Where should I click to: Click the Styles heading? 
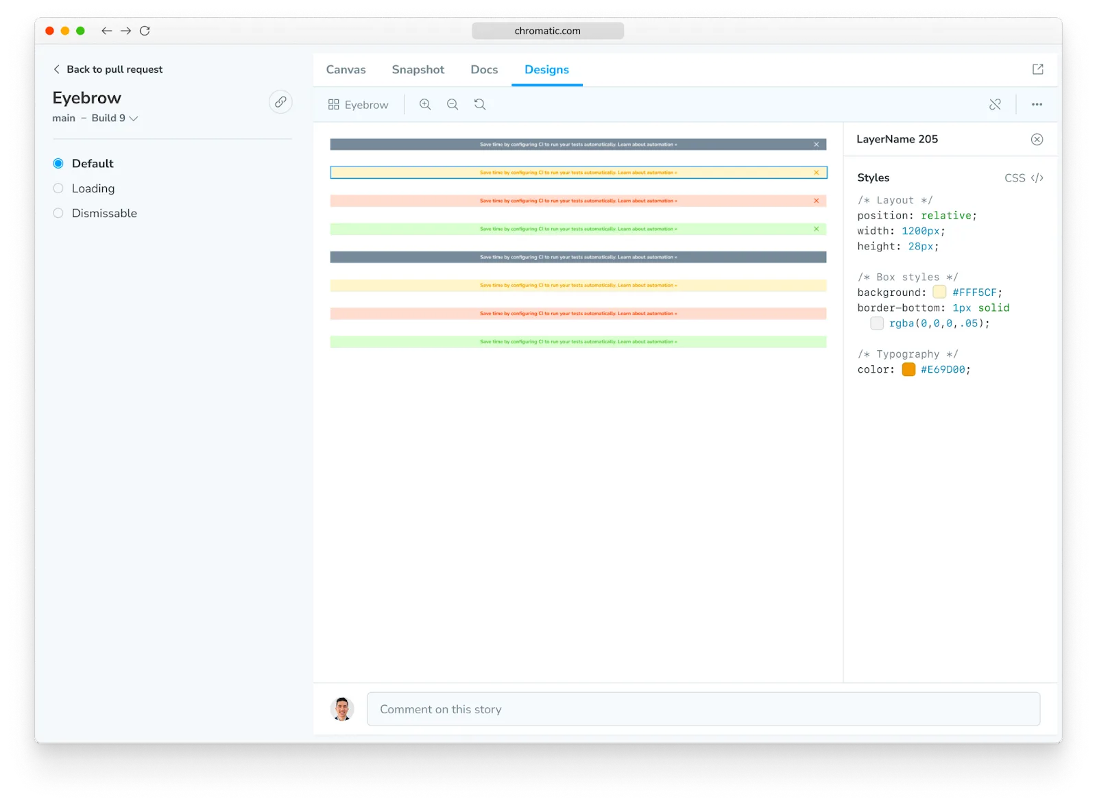[x=873, y=177]
